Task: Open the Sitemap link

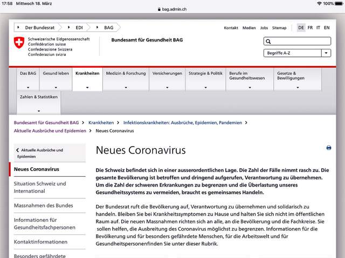Action: tap(279, 28)
